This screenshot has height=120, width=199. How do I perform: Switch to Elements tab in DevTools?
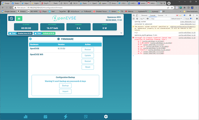click(144, 15)
